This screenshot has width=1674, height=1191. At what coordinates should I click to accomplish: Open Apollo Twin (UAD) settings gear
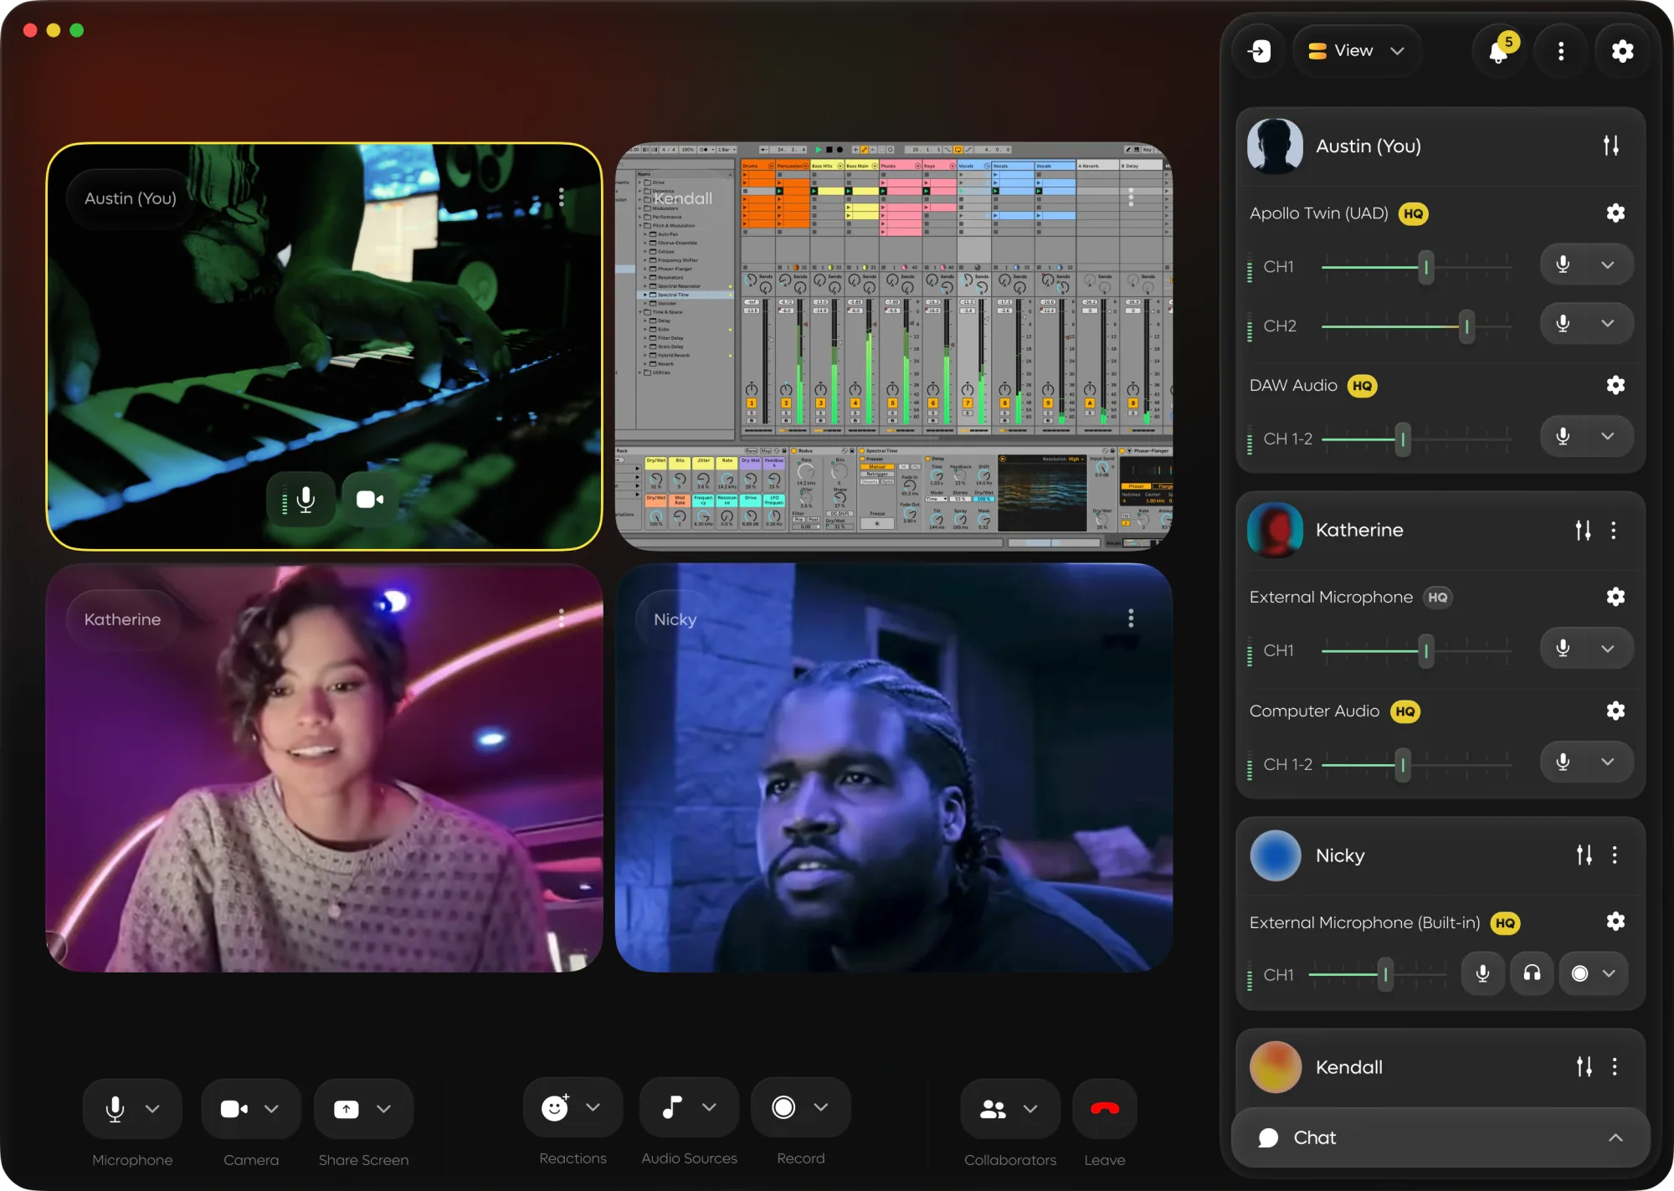click(1615, 213)
